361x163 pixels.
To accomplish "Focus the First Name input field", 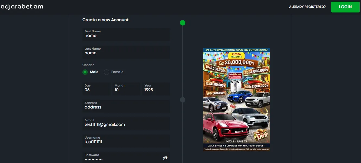I will click(126, 35).
